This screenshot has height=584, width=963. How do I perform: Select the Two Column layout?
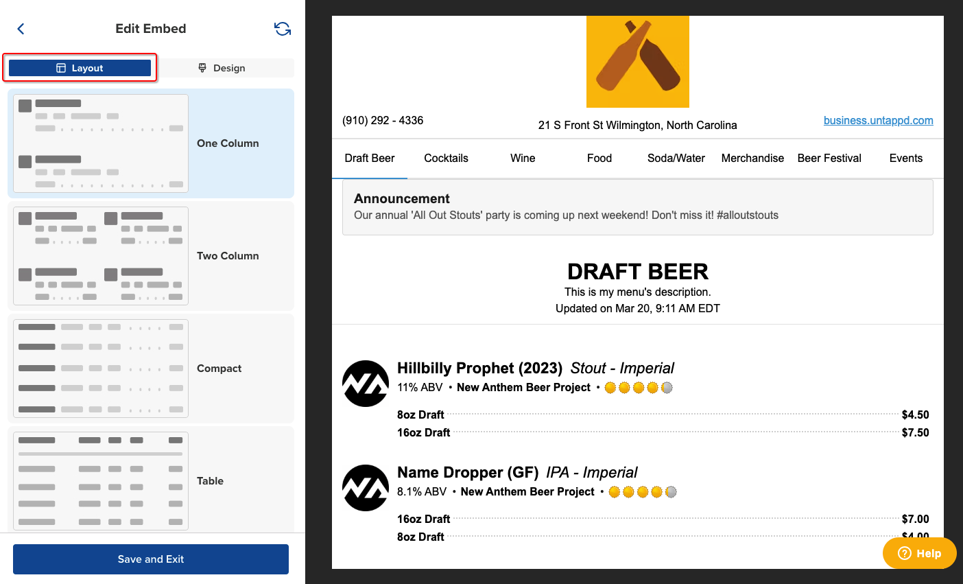tap(151, 256)
